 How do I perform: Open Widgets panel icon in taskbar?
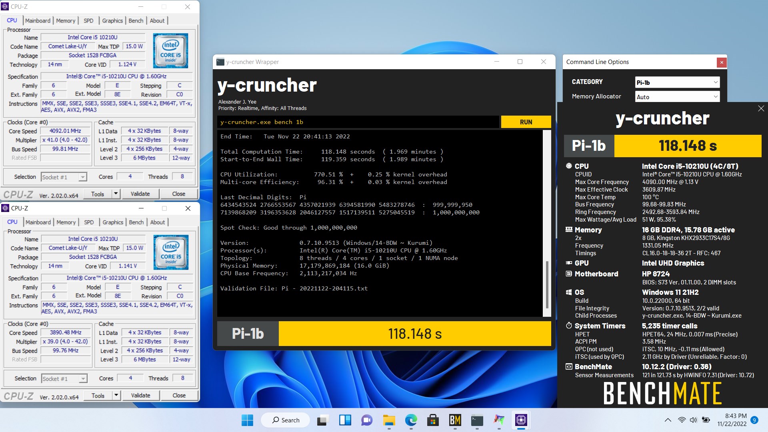(x=345, y=420)
